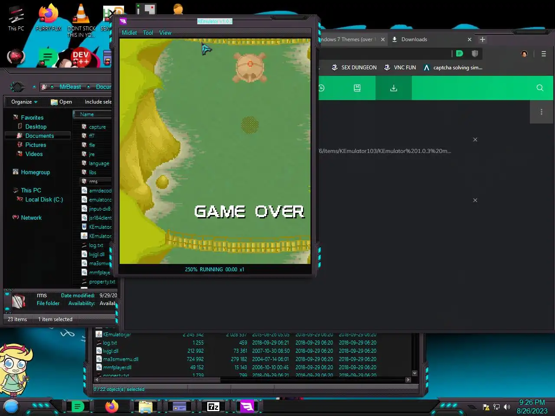Click Include selected in library button
The width and height of the screenshot is (555, 416).
pos(98,102)
